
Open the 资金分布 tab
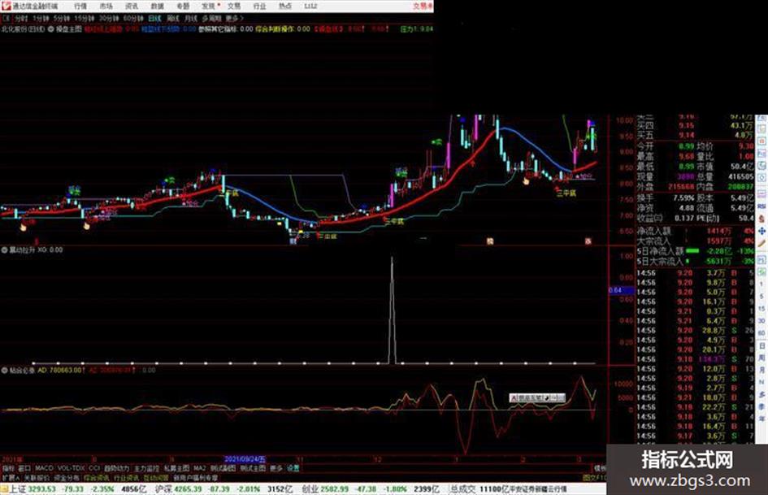(x=67, y=478)
